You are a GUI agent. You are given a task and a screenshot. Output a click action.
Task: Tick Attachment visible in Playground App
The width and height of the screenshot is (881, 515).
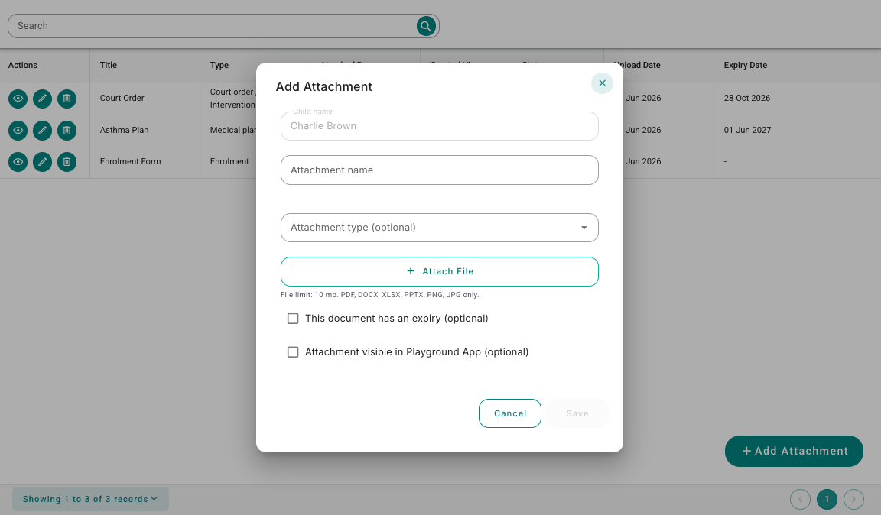point(293,352)
